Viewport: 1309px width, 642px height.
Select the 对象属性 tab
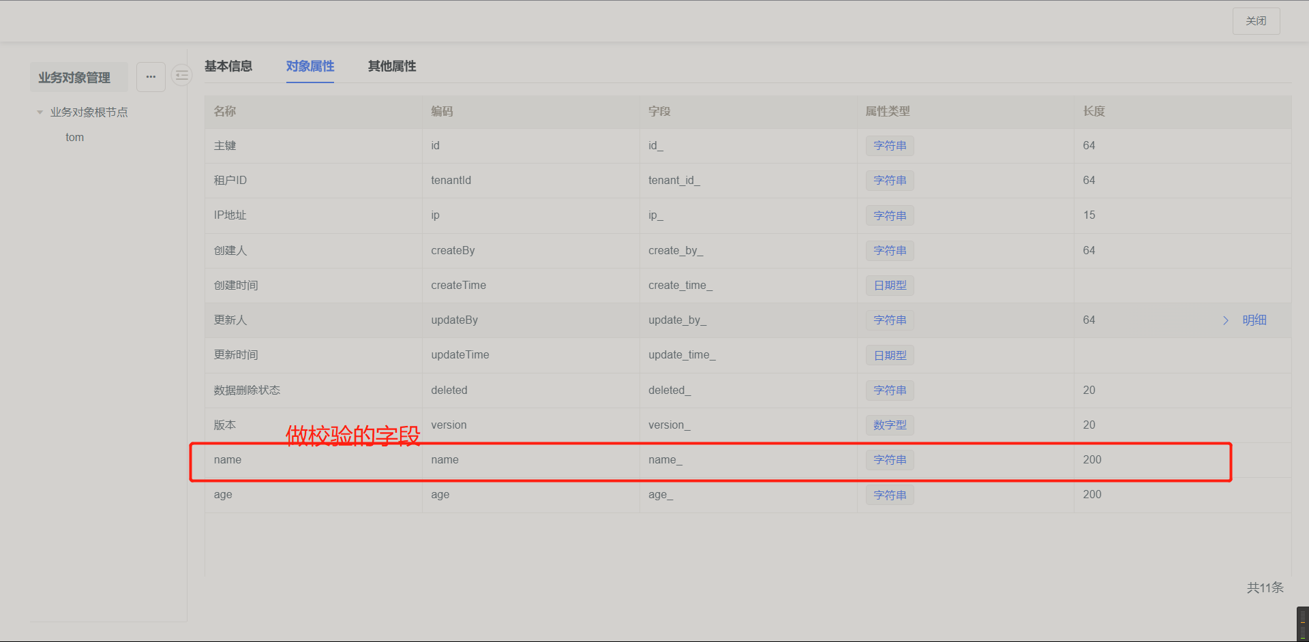click(310, 66)
